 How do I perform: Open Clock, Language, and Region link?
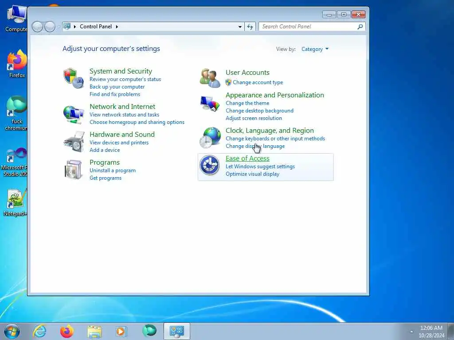pyautogui.click(x=270, y=131)
